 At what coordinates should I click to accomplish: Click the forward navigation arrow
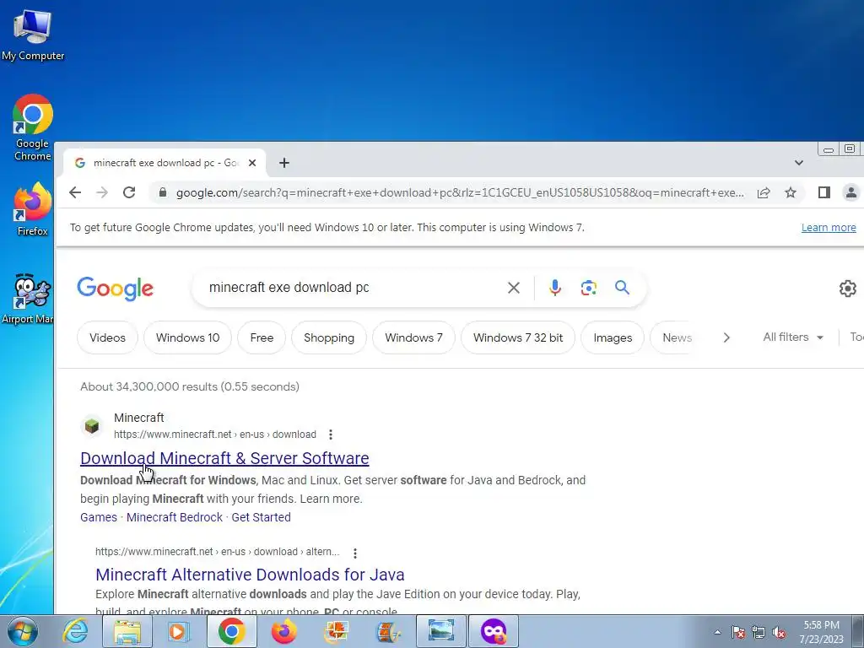[x=102, y=192]
